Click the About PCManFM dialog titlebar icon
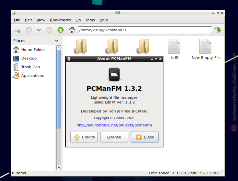238x181 pixels. (69, 59)
